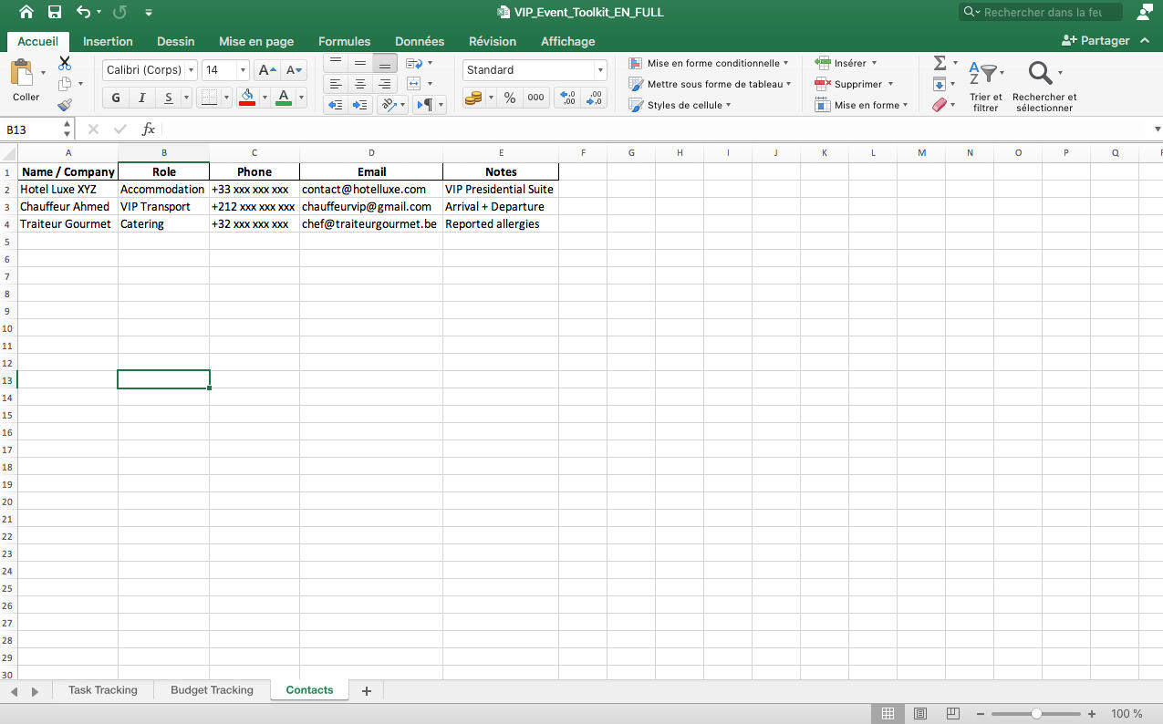Switch to the Formules ribbon tab

(344, 41)
